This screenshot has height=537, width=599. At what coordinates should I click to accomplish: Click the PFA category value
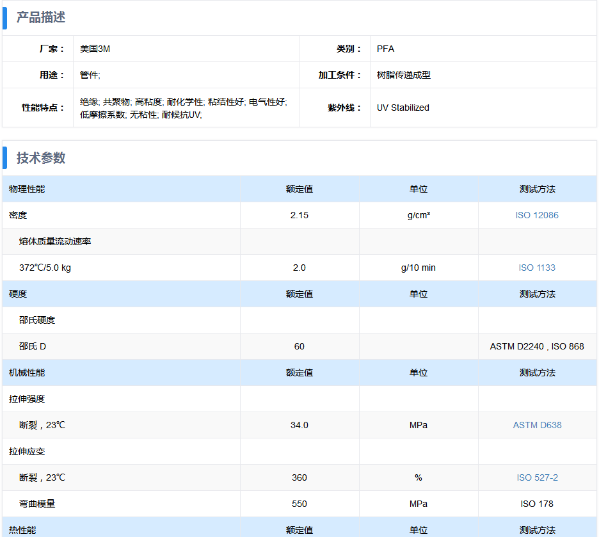click(385, 49)
